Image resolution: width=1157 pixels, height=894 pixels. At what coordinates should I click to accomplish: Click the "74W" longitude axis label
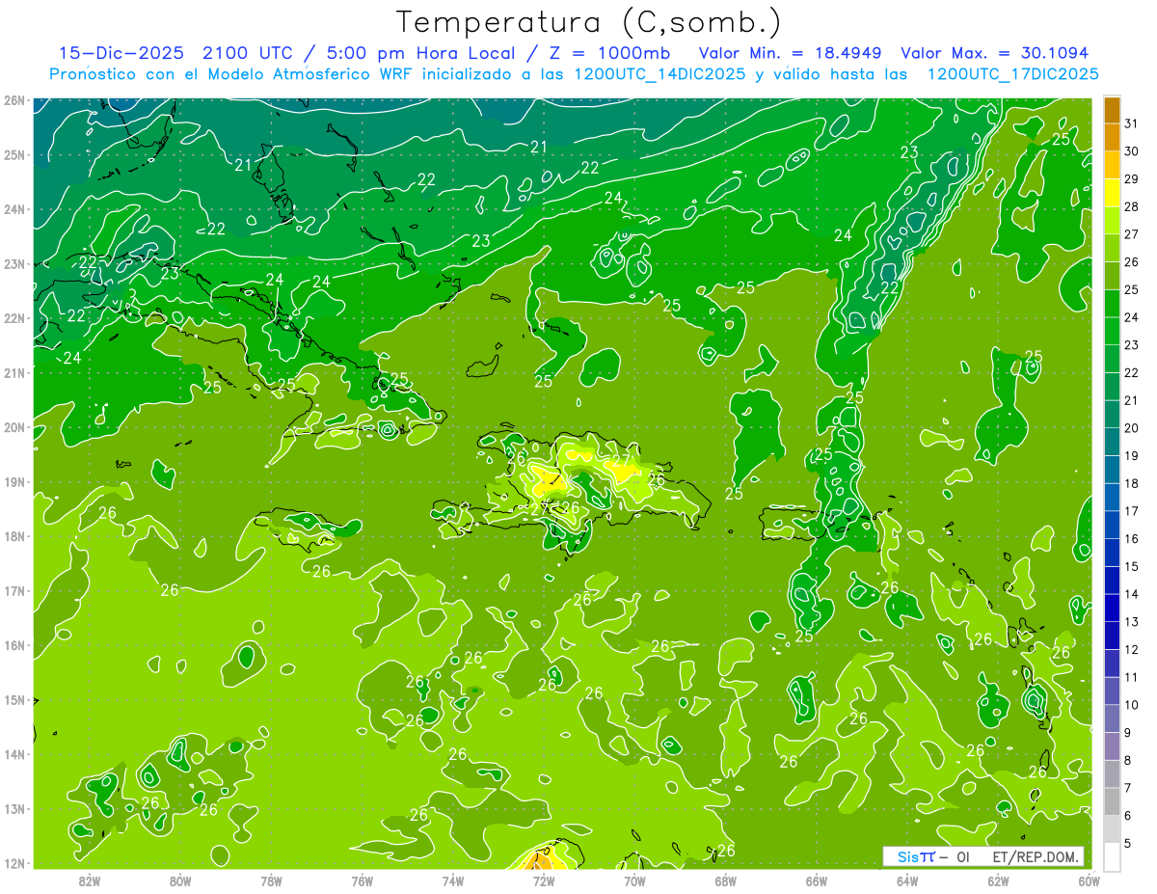click(453, 880)
